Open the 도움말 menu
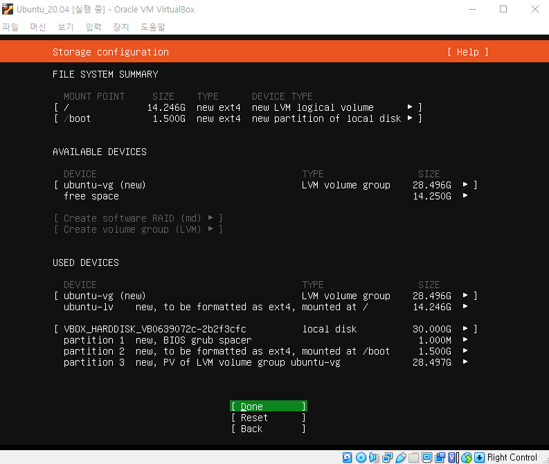This screenshot has width=549, height=464. pyautogui.click(x=153, y=27)
